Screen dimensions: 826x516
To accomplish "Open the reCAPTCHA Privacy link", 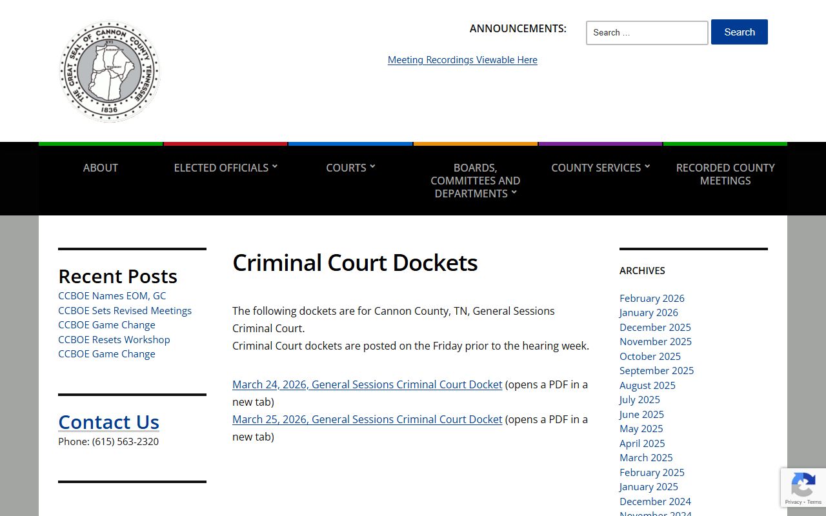I will [x=793, y=502].
